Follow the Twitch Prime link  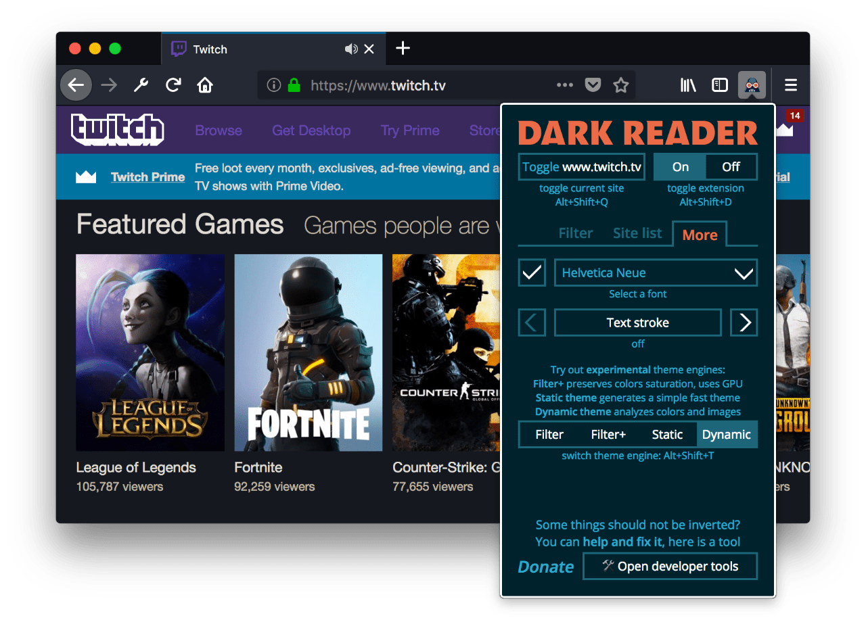pos(148,177)
